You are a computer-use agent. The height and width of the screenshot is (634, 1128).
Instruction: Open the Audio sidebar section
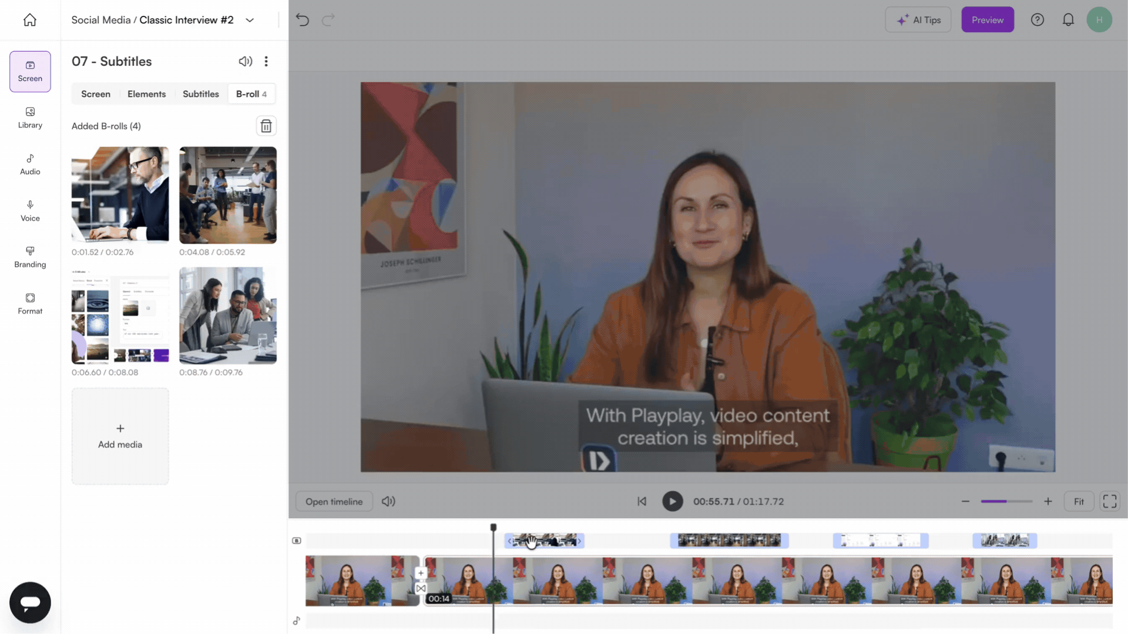point(30,164)
